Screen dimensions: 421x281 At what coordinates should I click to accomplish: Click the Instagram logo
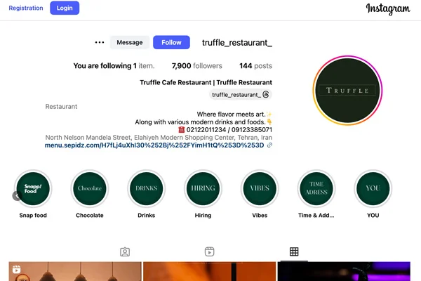(x=388, y=9)
